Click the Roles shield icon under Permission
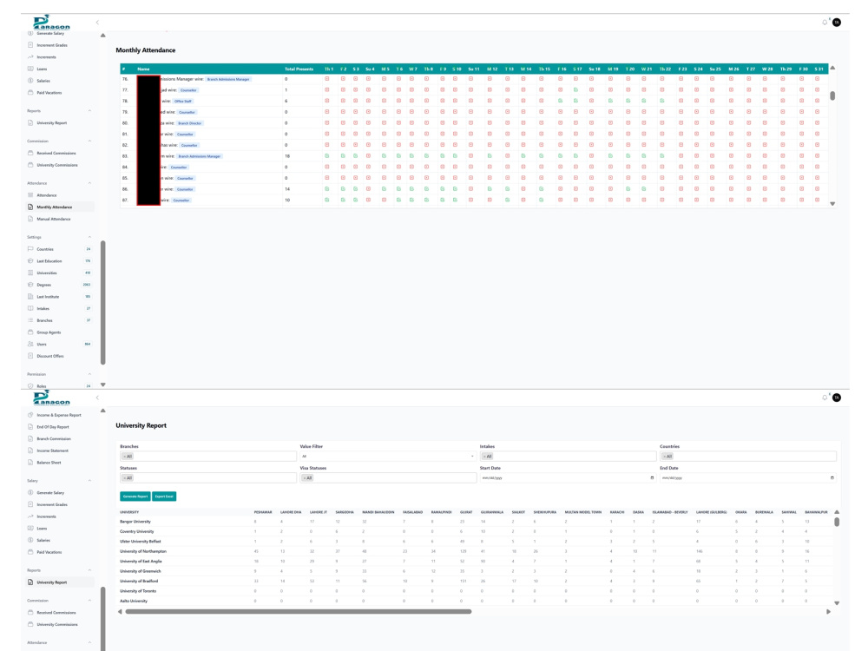This screenshot has width=868, height=651. (x=30, y=386)
